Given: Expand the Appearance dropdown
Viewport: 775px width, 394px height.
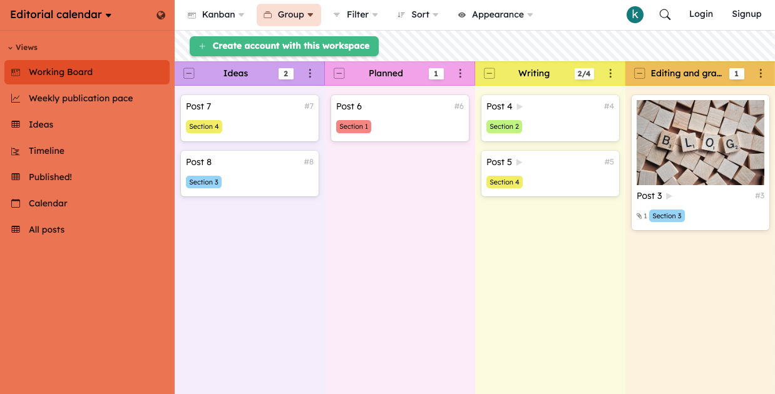Looking at the screenshot, I should tap(495, 14).
